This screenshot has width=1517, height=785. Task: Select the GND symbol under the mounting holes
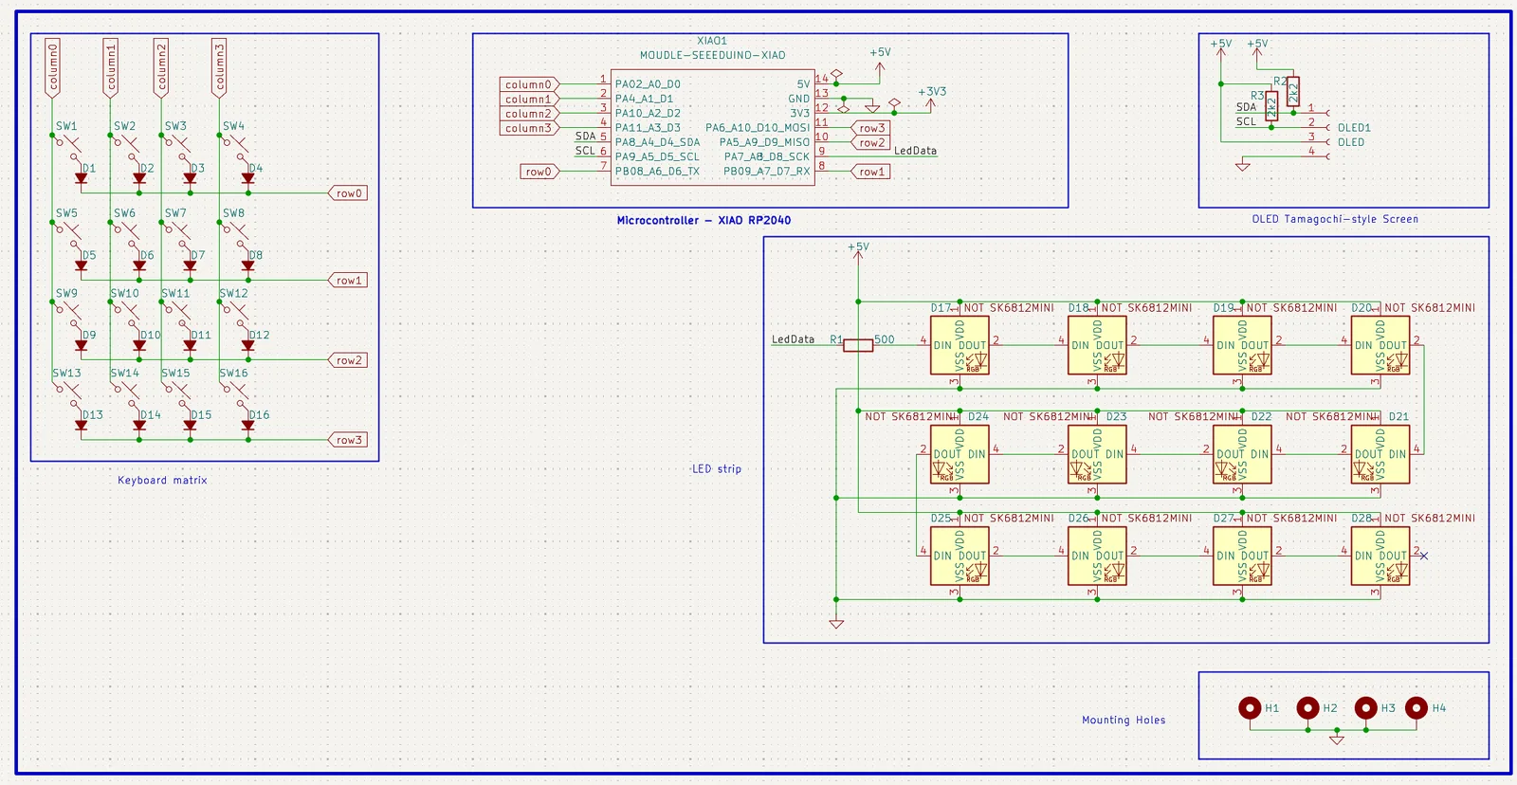pyautogui.click(x=1337, y=739)
